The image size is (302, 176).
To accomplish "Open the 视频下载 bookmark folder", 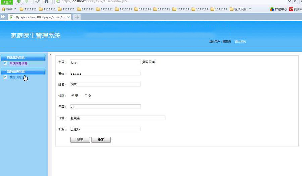I will coord(237,9).
